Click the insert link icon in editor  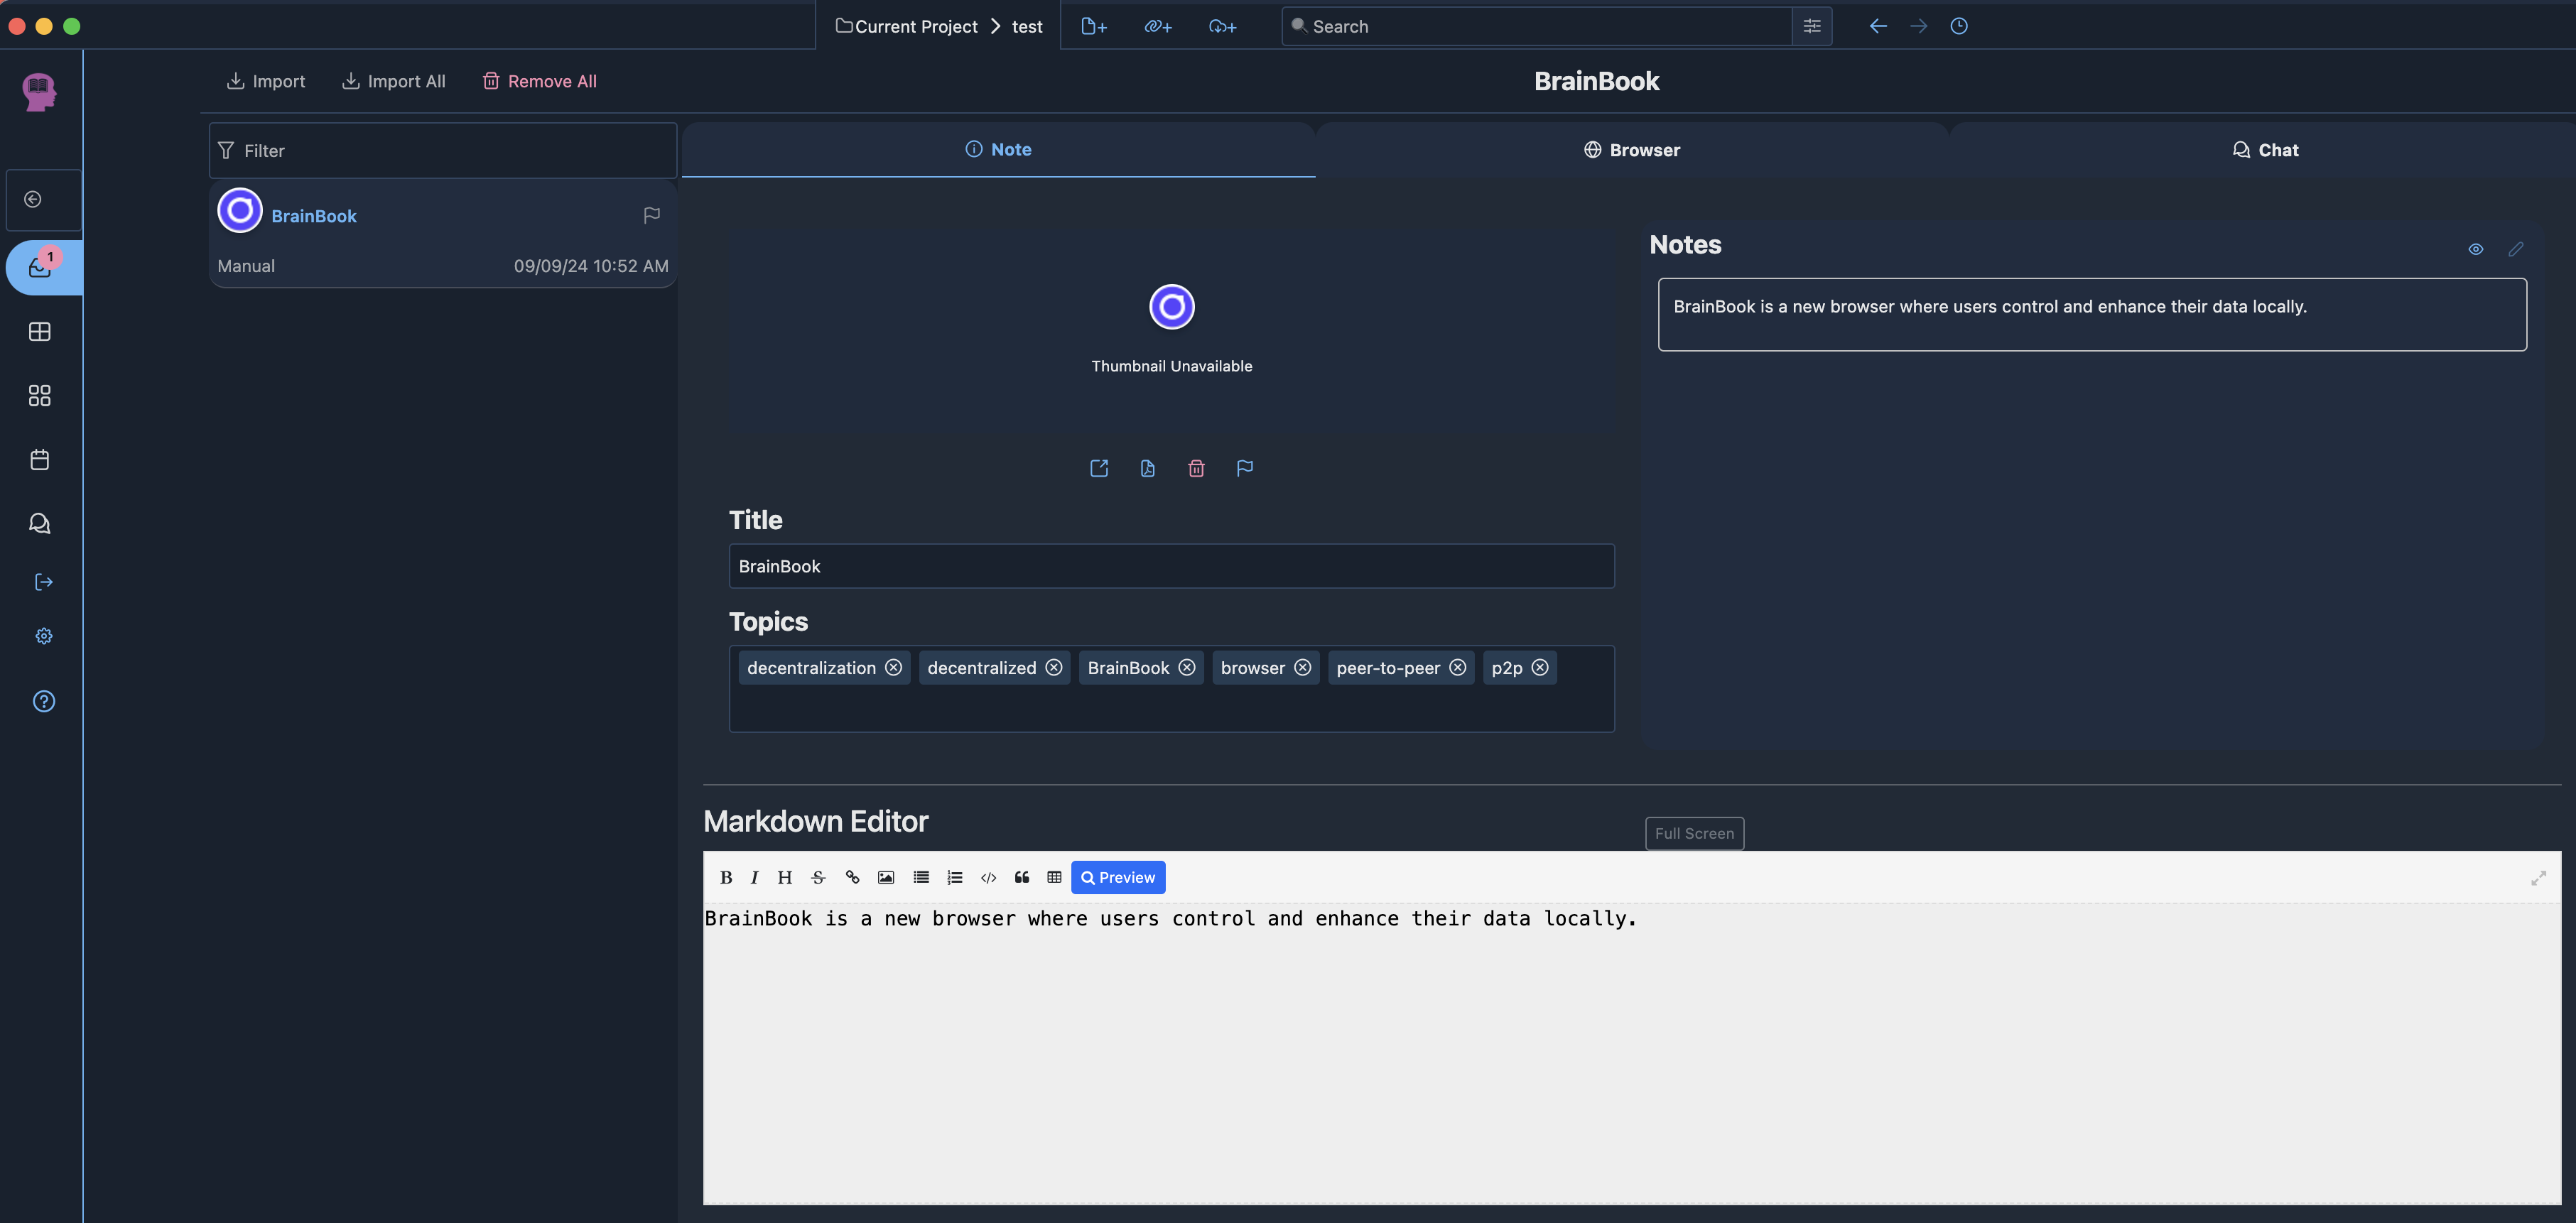[852, 877]
